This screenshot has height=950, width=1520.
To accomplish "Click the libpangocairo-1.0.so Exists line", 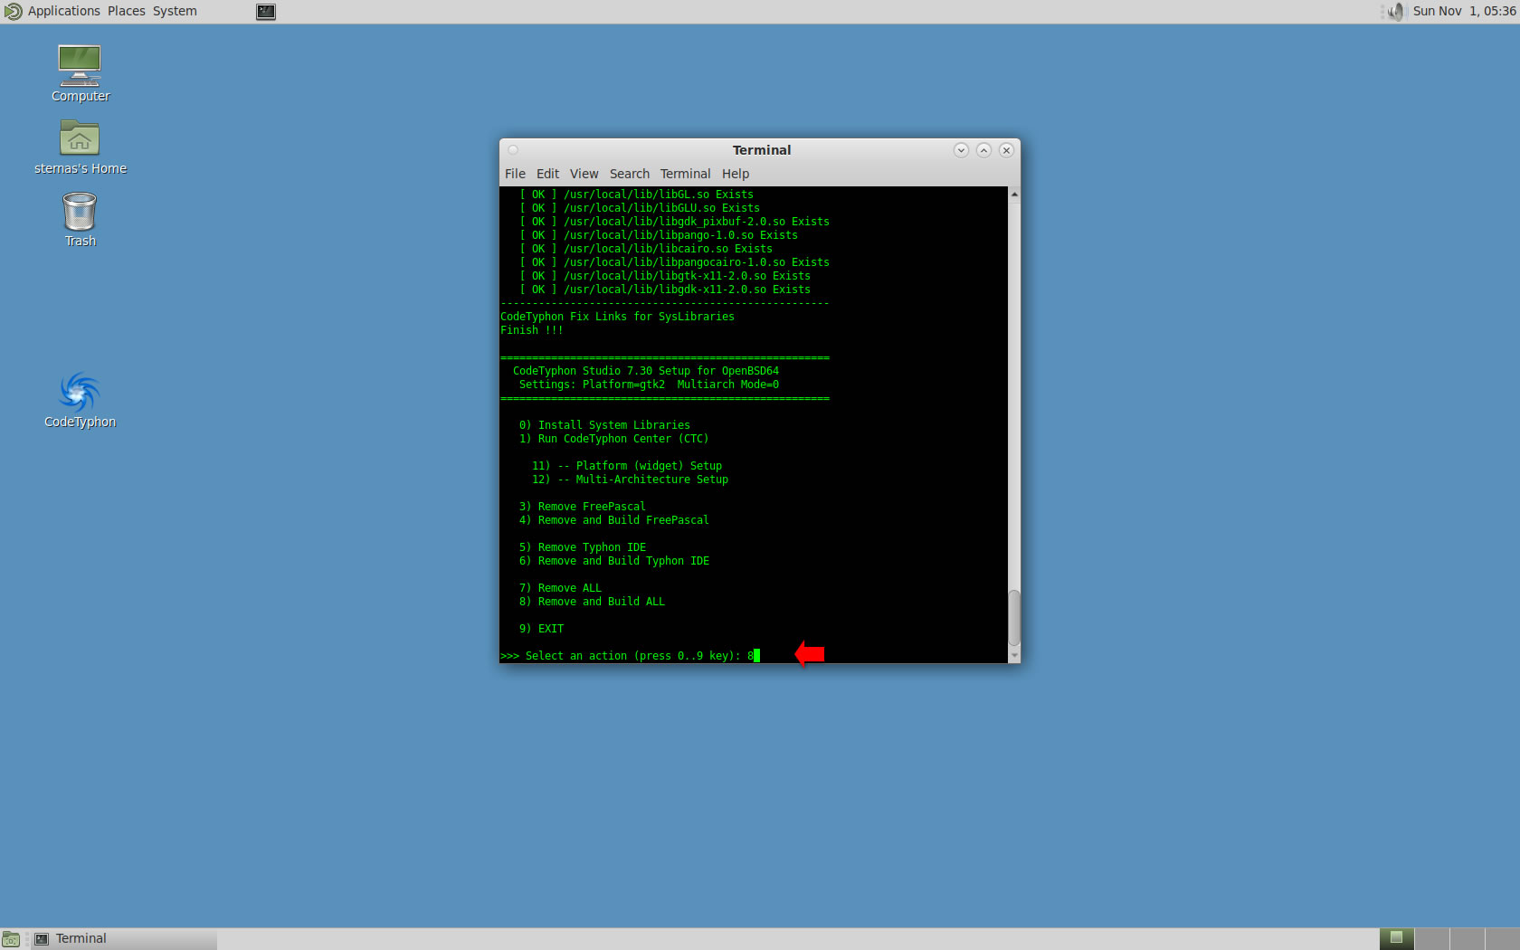I will tap(674, 262).
